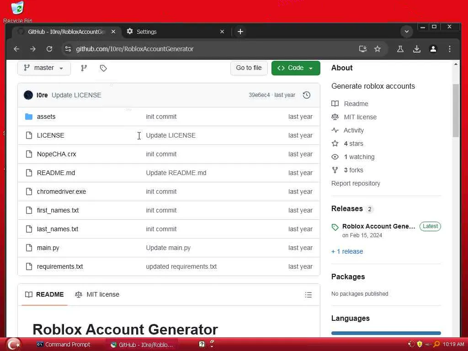
Task: Open the chromedriver.exe file
Action: (62, 191)
